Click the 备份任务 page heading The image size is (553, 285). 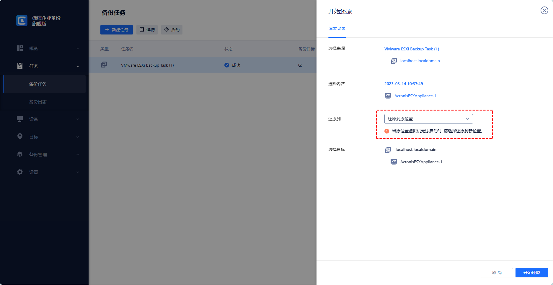click(114, 13)
